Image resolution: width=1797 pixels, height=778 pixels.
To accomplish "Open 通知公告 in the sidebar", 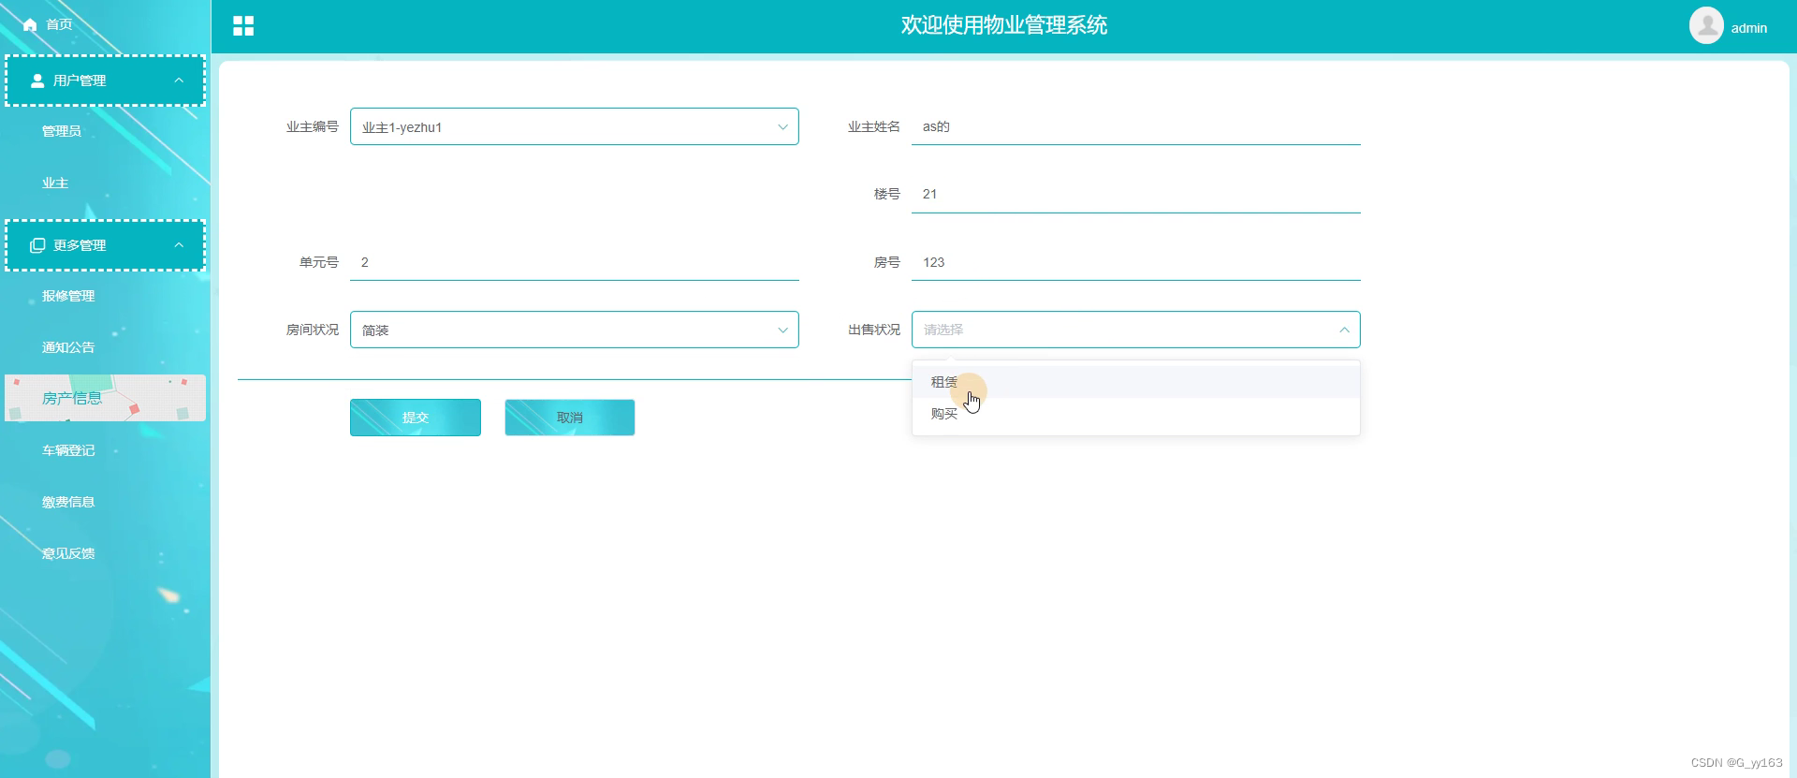I will (x=68, y=347).
